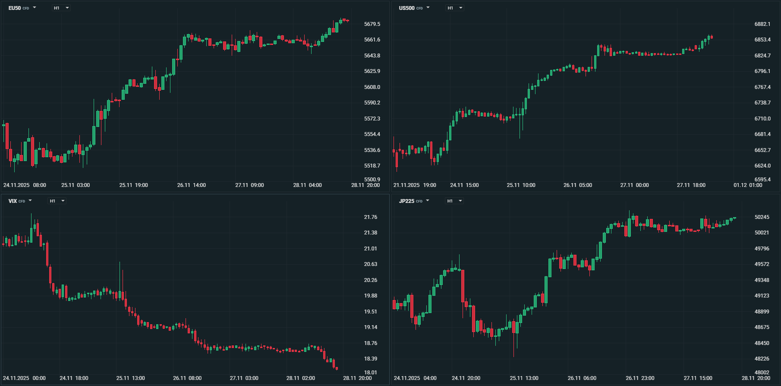Select the 26.11 23:00 time label on JP225 chart
Screen dimensions: 781x386
(640, 378)
